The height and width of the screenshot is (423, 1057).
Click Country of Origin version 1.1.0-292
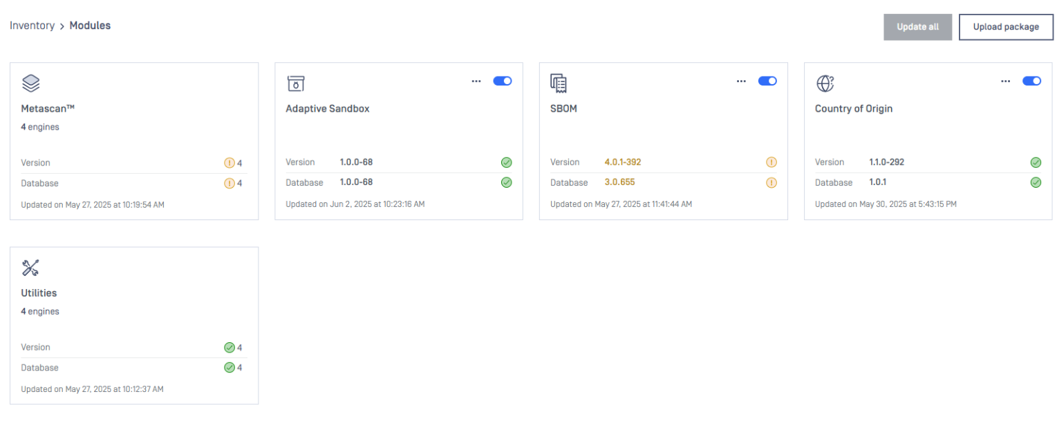pos(887,162)
